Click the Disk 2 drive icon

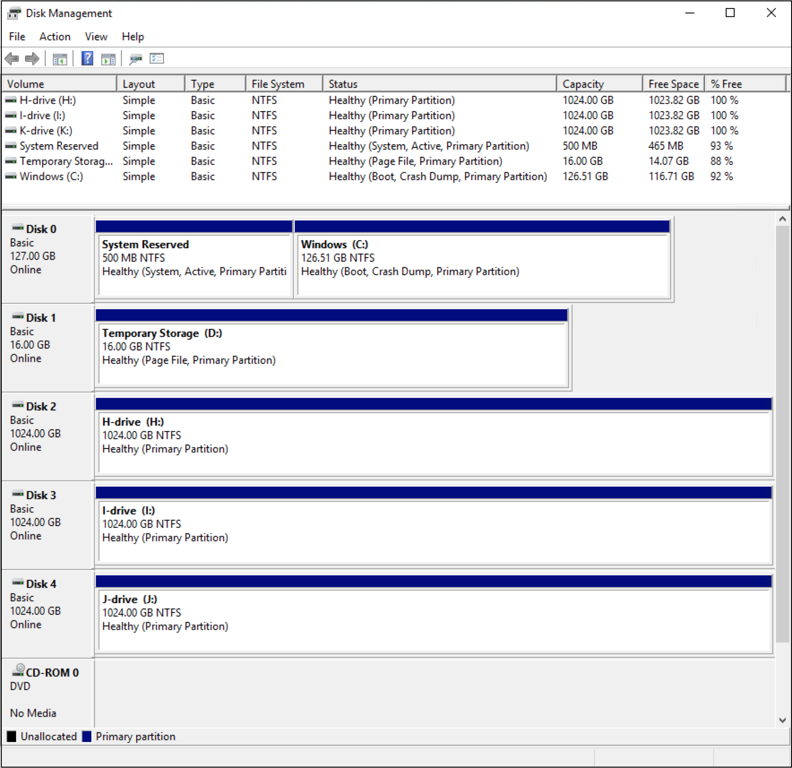18,405
